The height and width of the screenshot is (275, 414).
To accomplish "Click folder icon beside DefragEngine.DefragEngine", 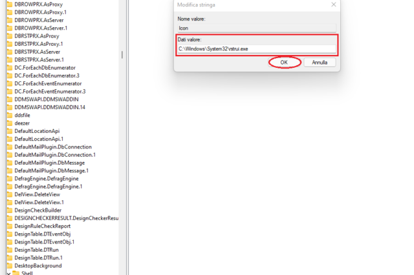I will pos(10,178).
